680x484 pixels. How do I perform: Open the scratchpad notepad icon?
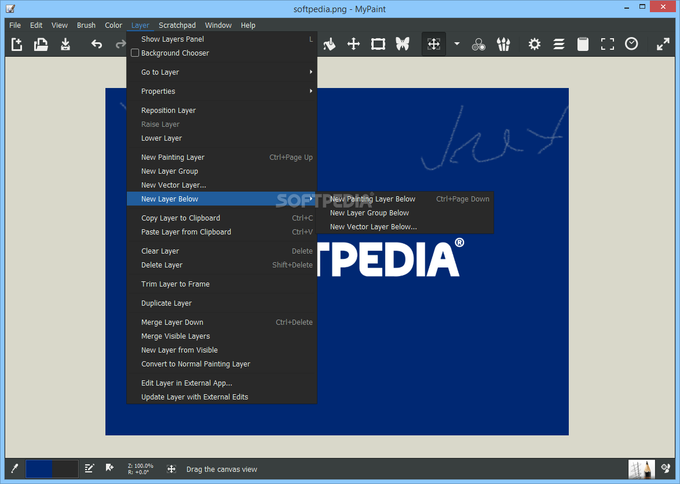tap(583, 44)
